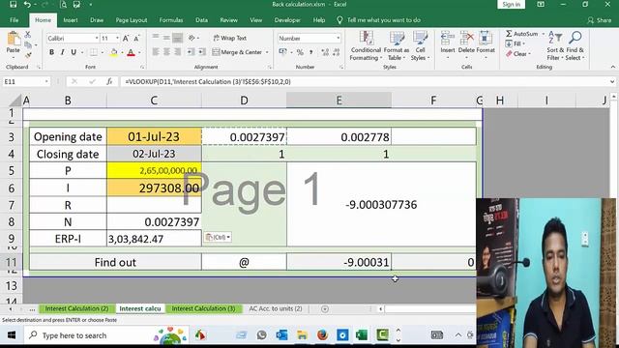This screenshot has height=348, width=619.
Task: Click the Borders icon
Action: click(x=94, y=52)
